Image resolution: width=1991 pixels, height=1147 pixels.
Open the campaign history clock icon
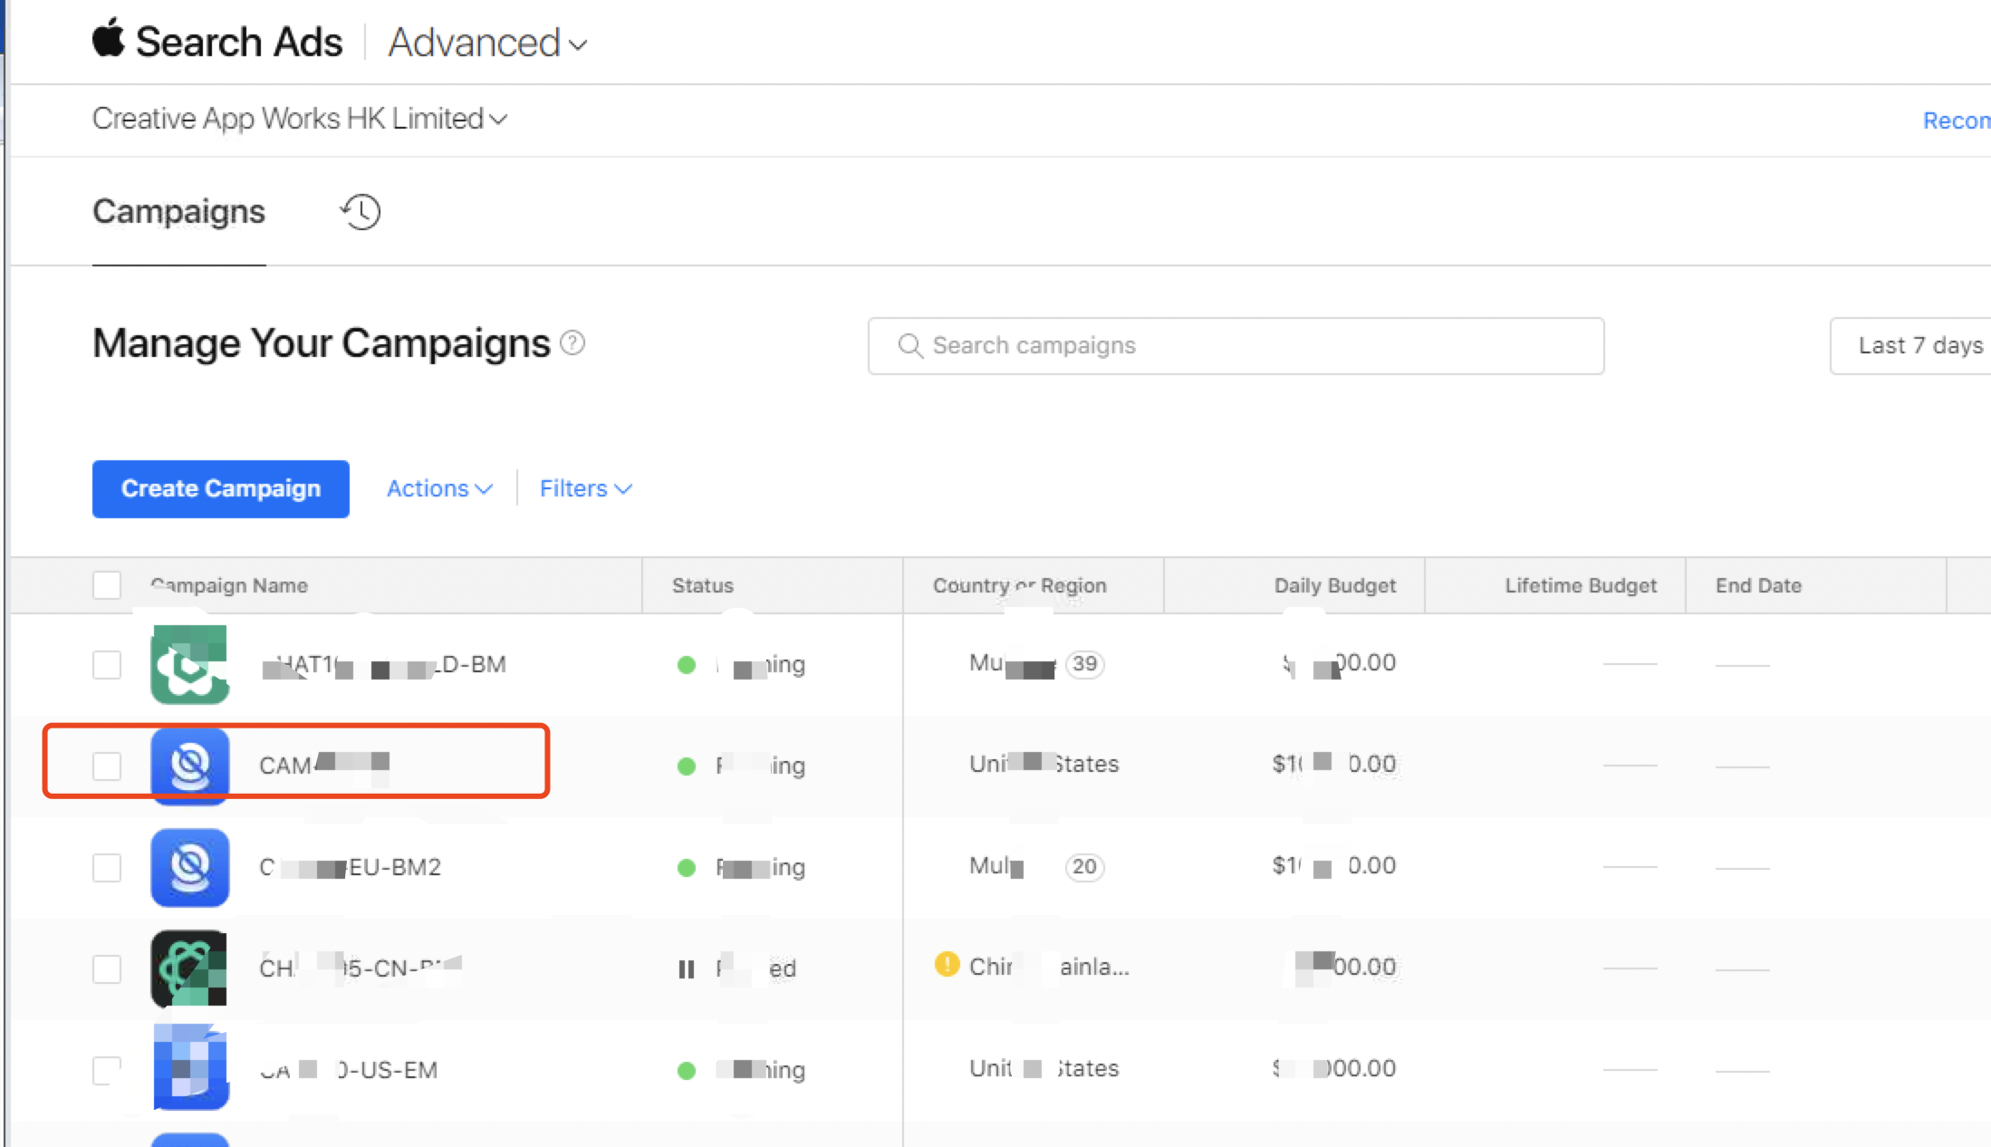click(x=361, y=212)
